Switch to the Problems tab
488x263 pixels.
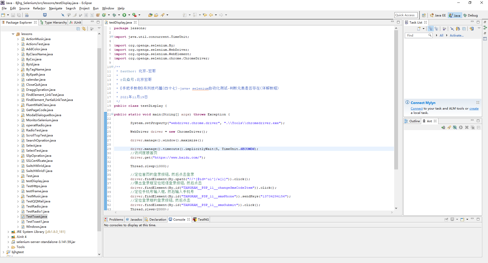[x=114, y=220]
